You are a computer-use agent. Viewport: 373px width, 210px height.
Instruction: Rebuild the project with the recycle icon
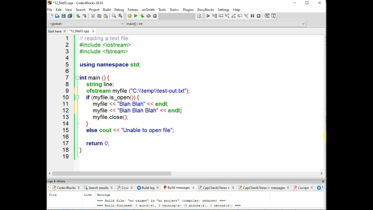(x=148, y=16)
